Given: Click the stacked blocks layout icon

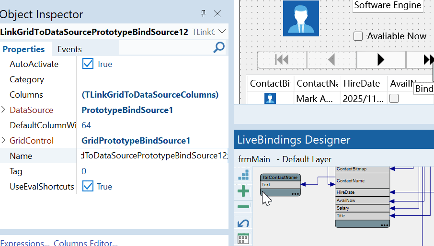Looking at the screenshot, I should (243, 176).
